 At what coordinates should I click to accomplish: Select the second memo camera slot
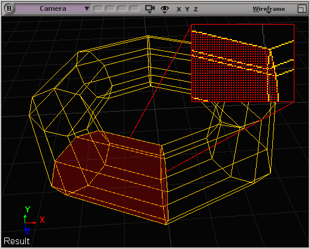[x=110, y=8]
